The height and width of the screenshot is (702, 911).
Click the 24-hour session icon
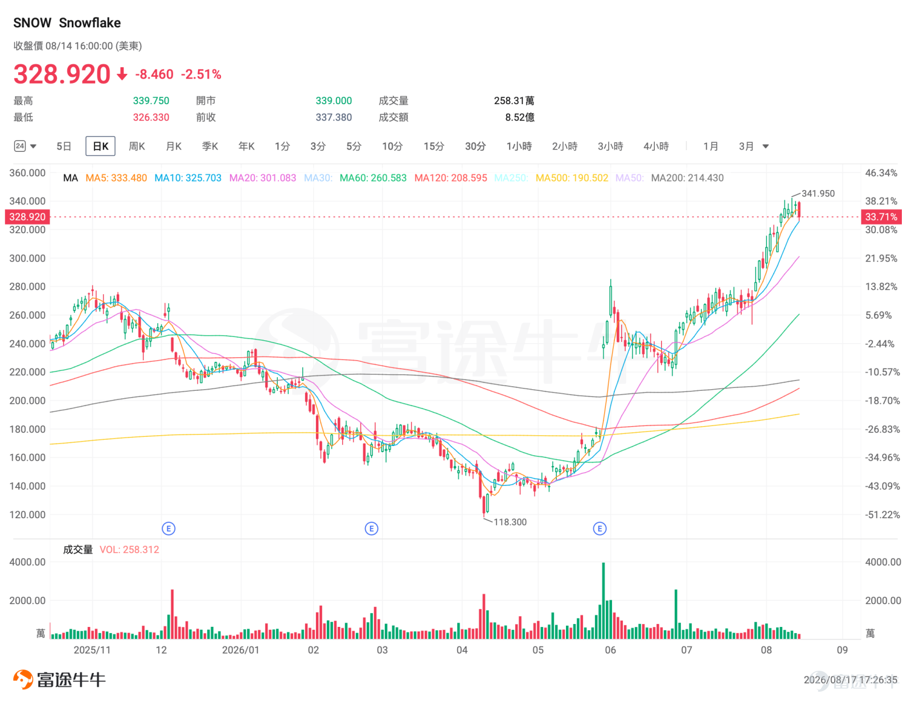(x=20, y=146)
